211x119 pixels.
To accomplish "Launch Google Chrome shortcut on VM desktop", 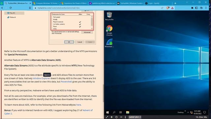I will coord(109,30).
